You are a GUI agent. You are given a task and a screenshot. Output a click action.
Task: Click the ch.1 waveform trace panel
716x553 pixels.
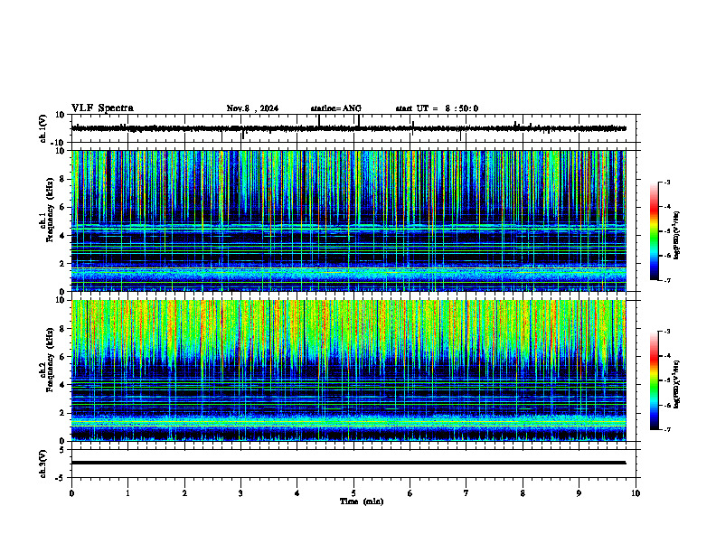(x=355, y=128)
